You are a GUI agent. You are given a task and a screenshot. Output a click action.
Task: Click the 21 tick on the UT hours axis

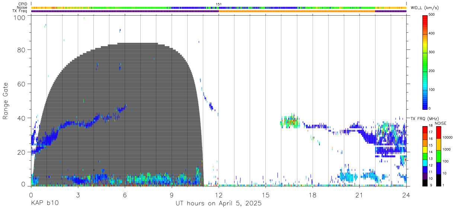coord(359,195)
